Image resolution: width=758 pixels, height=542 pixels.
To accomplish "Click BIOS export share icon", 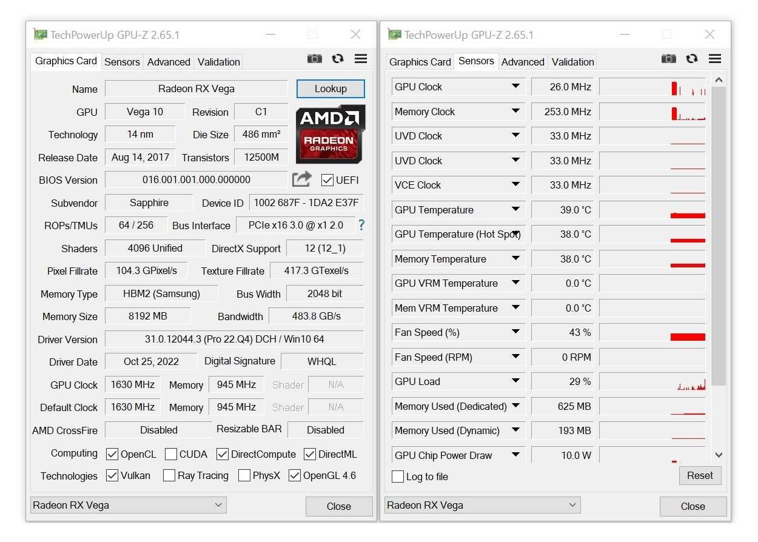I will [301, 179].
